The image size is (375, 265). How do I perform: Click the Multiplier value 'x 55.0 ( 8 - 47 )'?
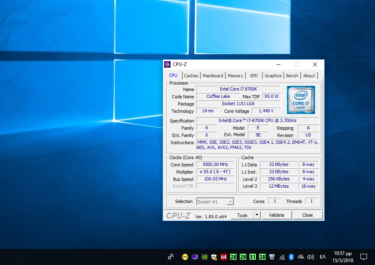coord(215,172)
